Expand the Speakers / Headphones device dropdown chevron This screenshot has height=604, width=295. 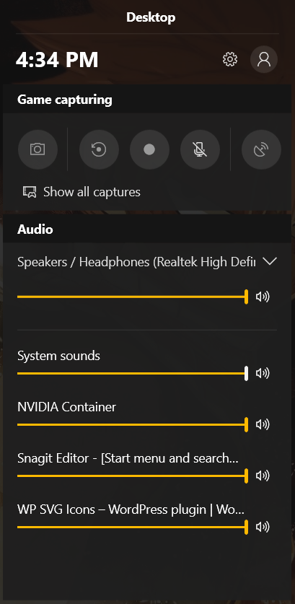(269, 261)
